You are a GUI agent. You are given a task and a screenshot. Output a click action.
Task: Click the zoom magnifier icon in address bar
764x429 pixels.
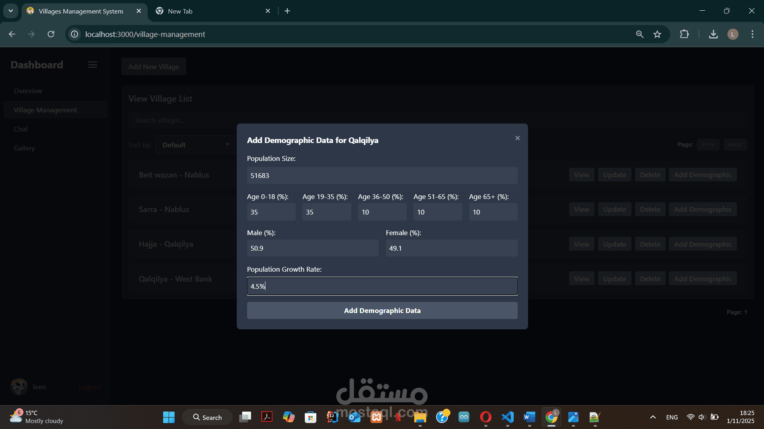pos(639,34)
